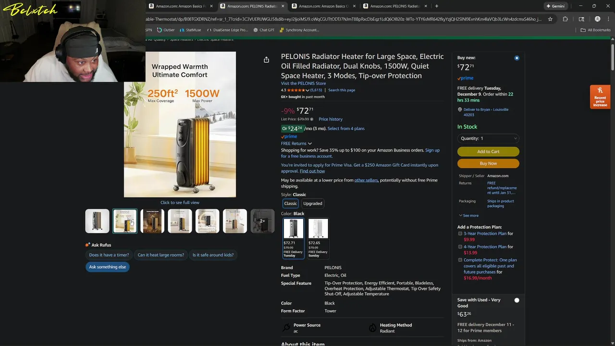Expand See more seller details
This screenshot has width=615, height=346.
468,215
